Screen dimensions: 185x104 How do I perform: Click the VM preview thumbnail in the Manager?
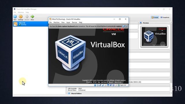point(154,37)
